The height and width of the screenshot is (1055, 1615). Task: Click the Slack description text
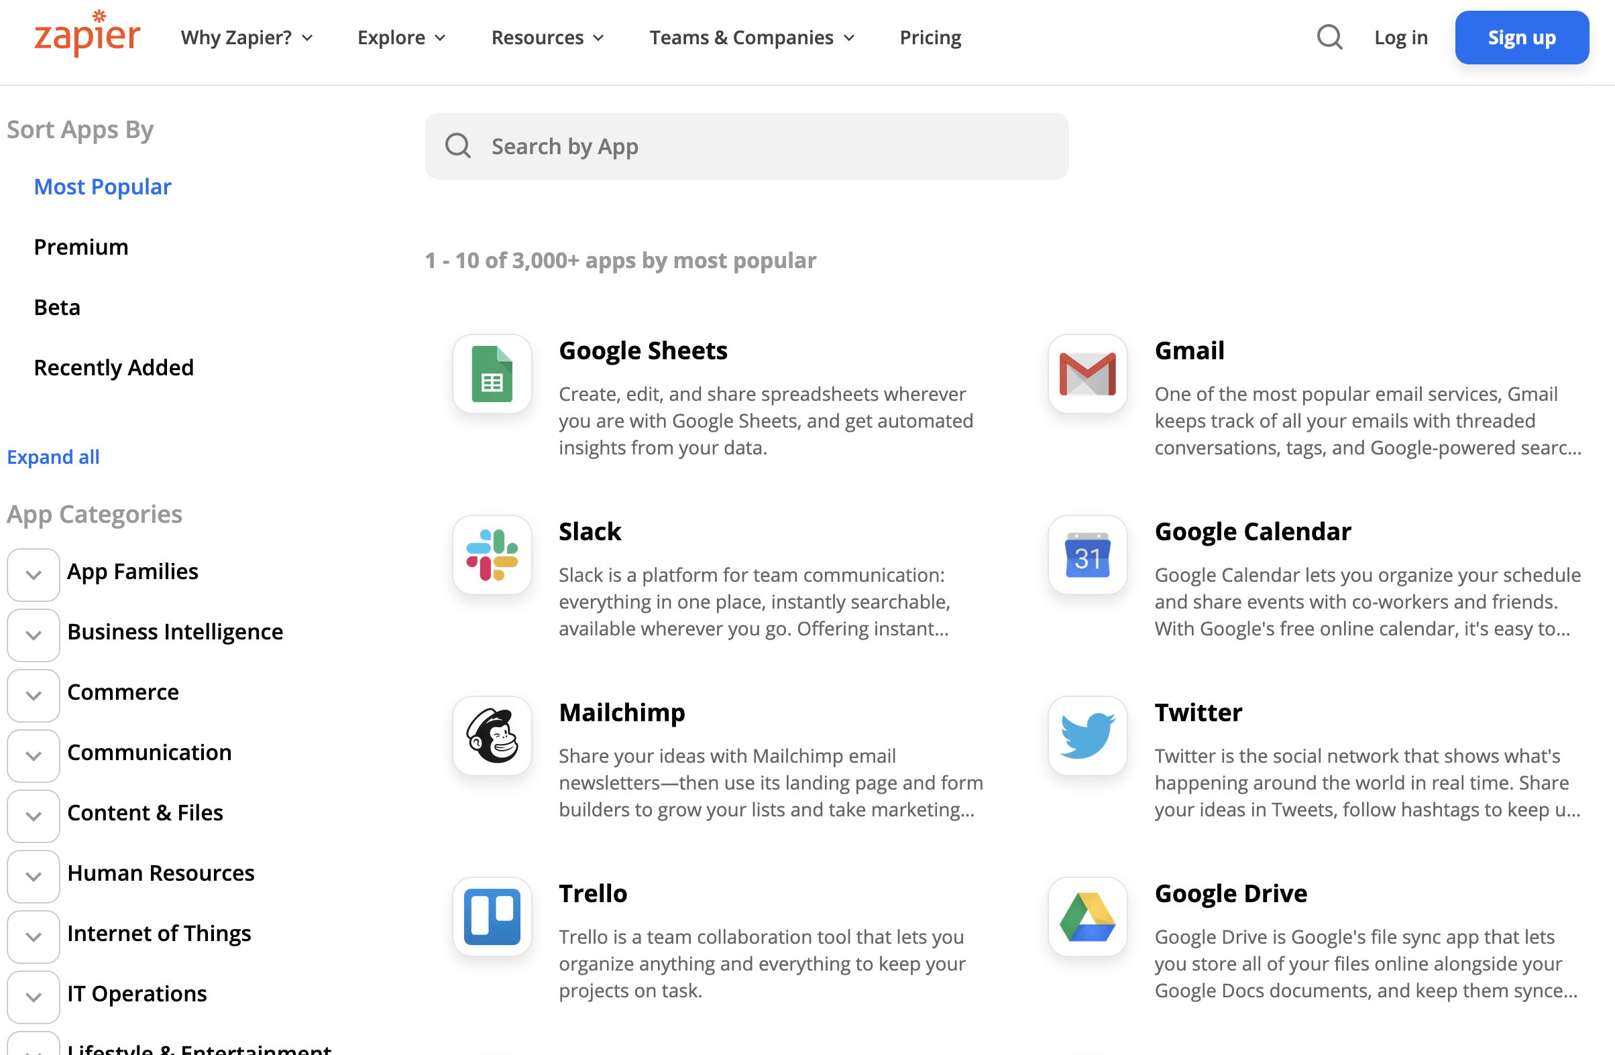tap(754, 602)
